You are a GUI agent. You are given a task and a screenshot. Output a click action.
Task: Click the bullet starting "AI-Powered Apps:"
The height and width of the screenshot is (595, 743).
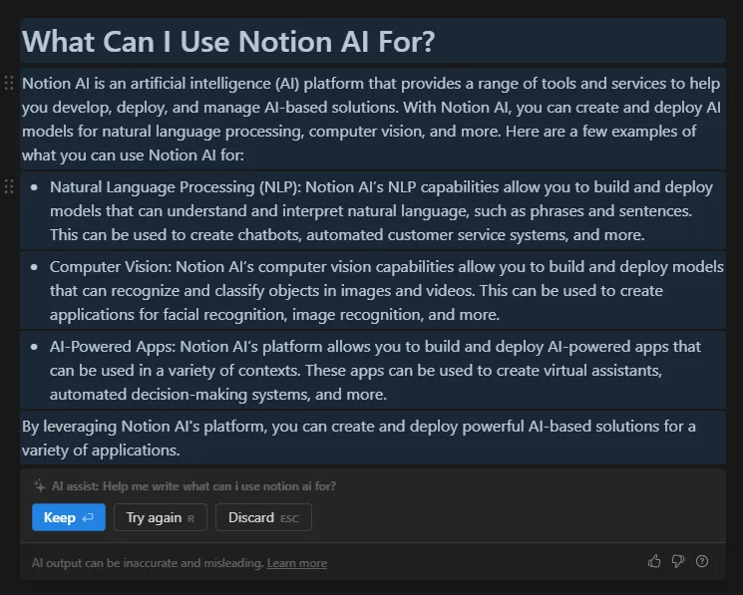375,370
